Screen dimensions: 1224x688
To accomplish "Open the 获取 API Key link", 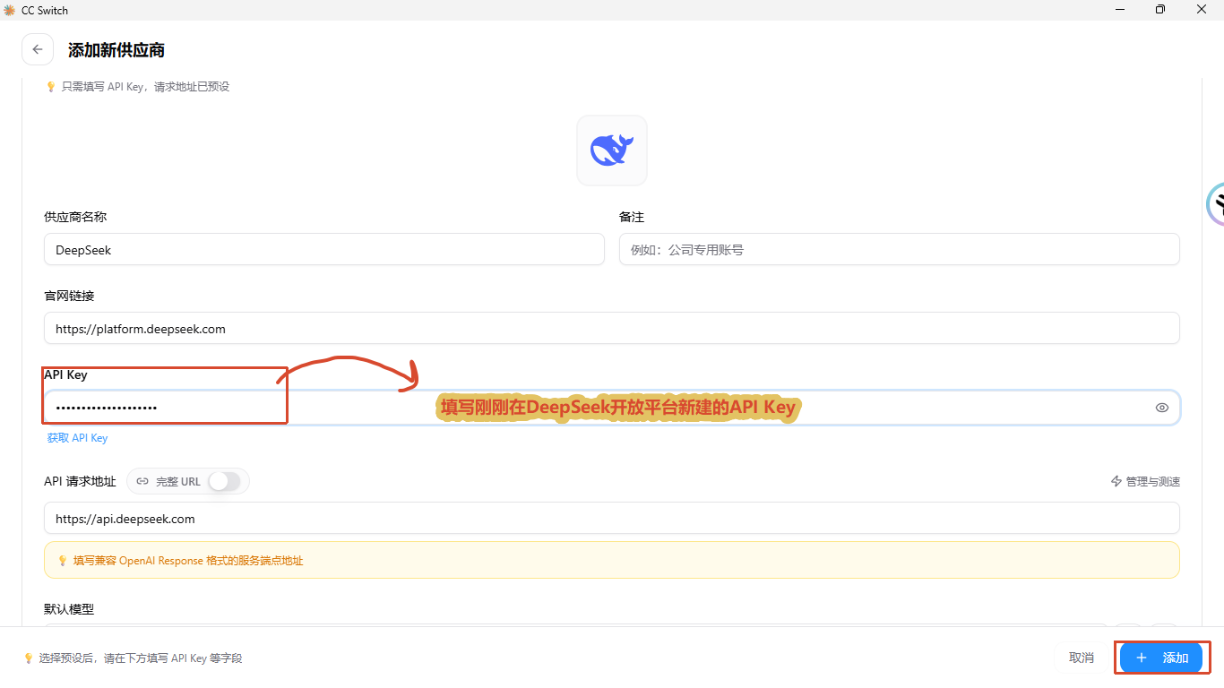I will pos(77,438).
